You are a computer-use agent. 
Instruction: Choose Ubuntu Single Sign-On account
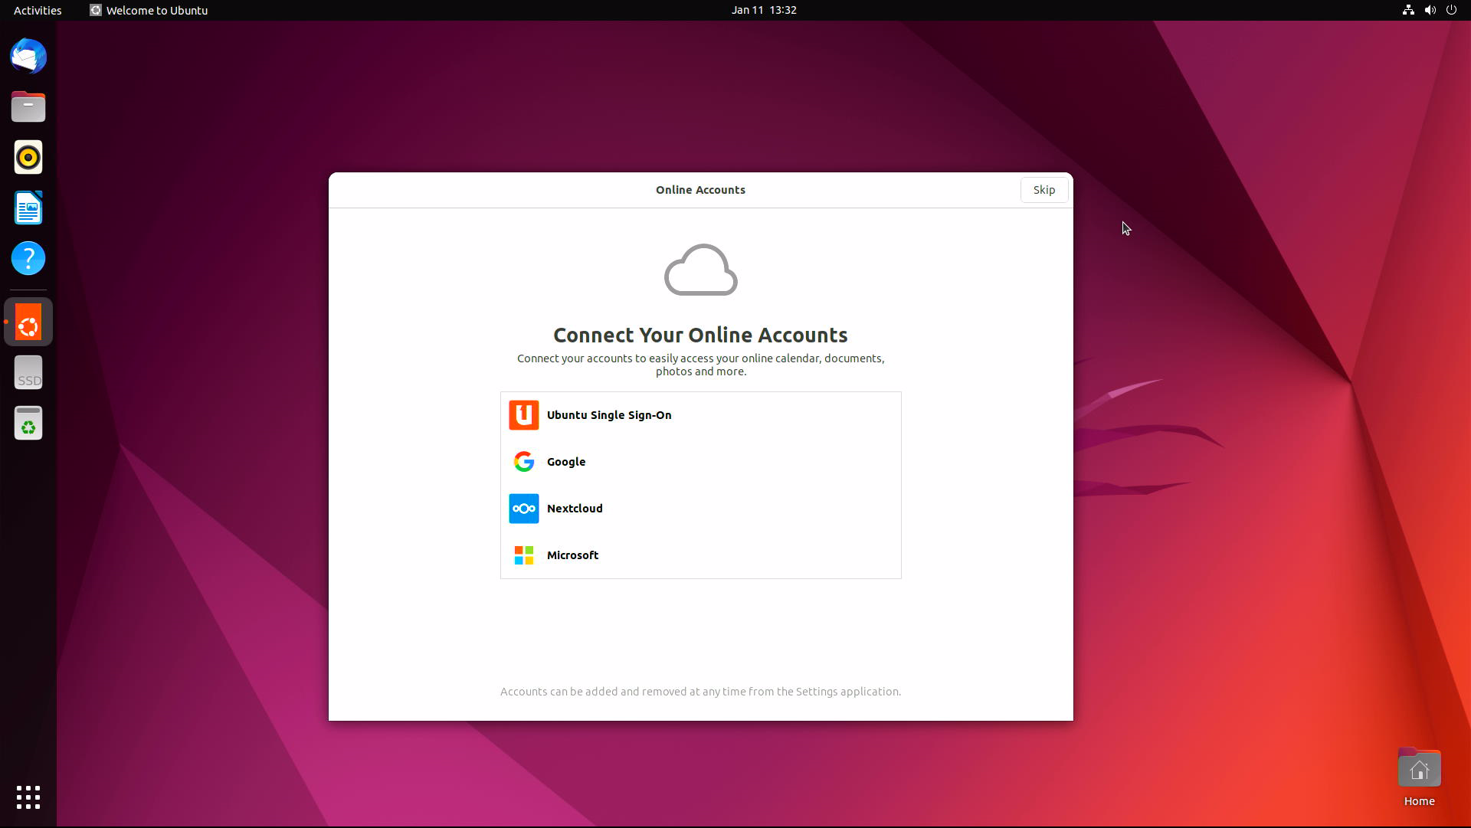701,415
